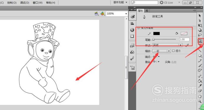Screen dimensions: 204x110
Task: Click the black stroke color swatch
Action: [x=157, y=34]
